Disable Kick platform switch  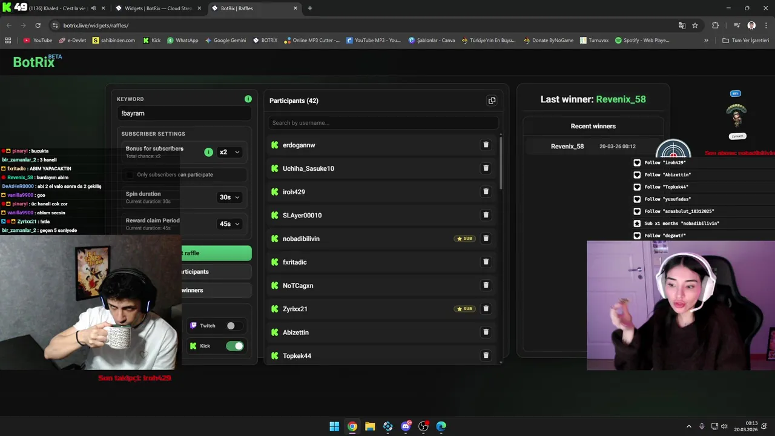[x=234, y=346]
